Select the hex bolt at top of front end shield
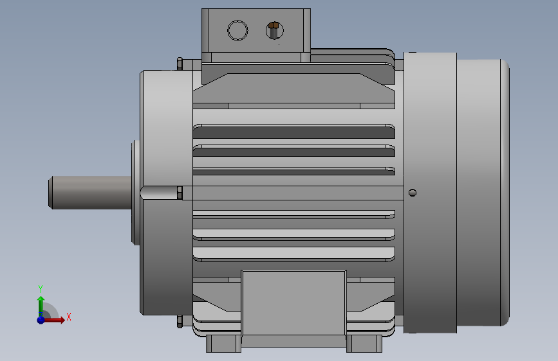 click(180, 64)
